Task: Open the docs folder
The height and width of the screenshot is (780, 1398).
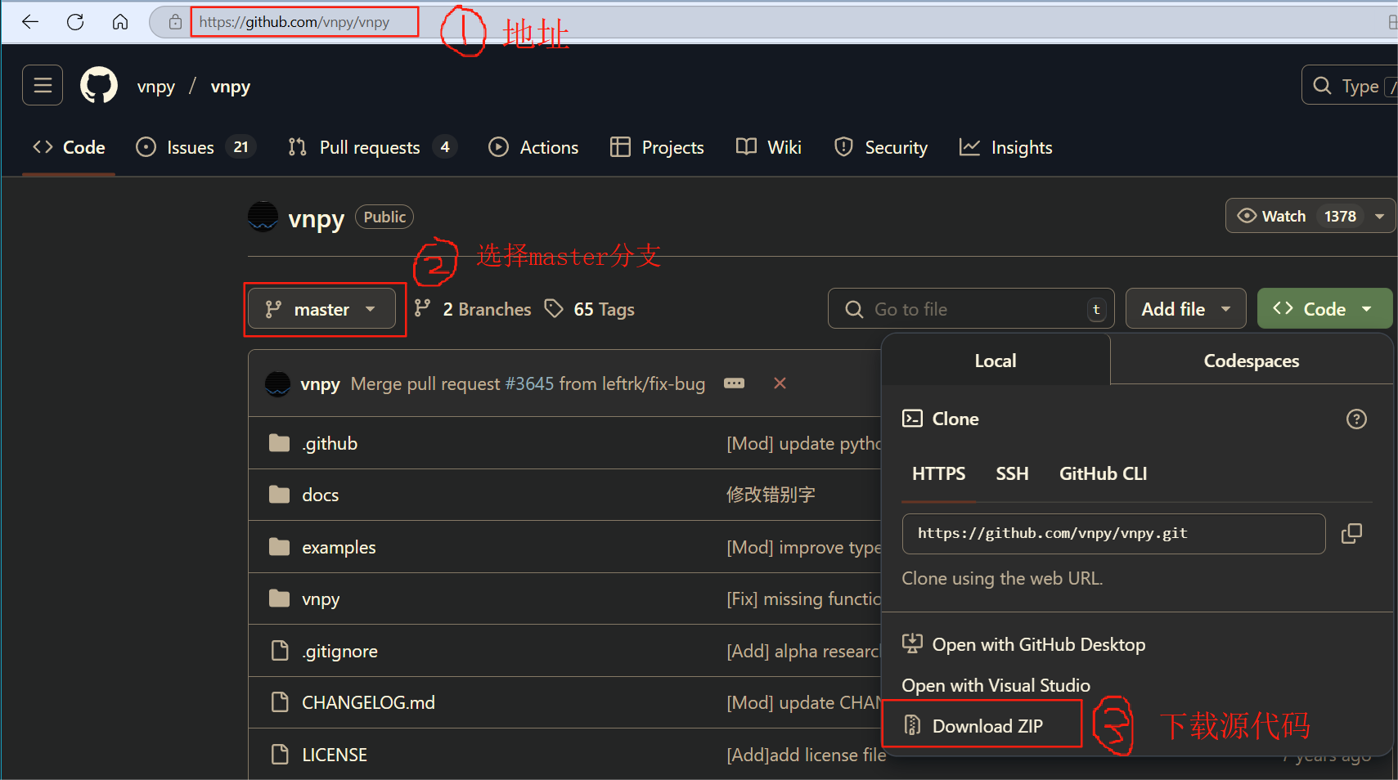Action: [x=321, y=495]
